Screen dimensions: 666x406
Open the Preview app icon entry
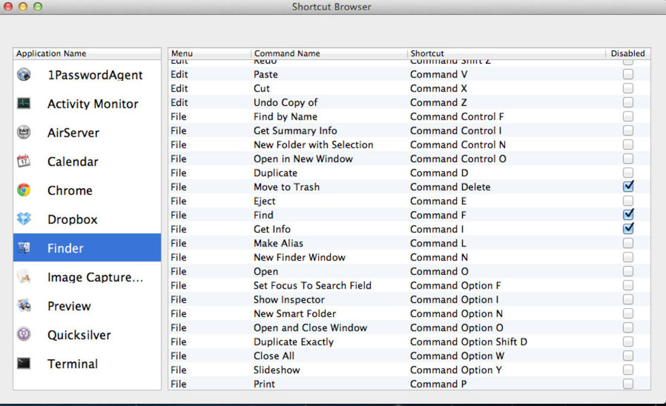pos(24,306)
